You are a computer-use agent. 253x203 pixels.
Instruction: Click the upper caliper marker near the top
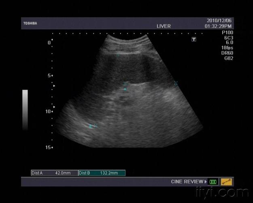118,54
